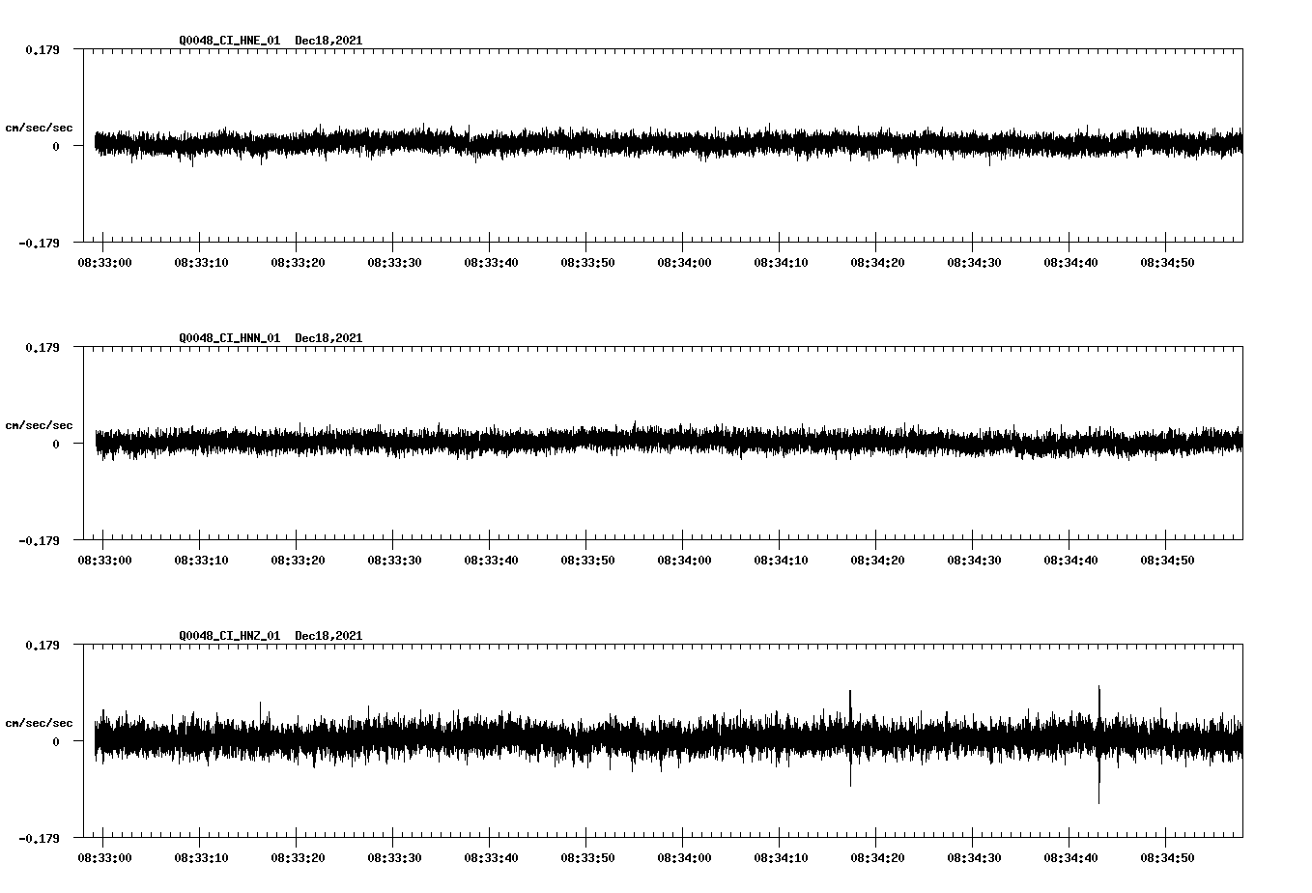1312x893 pixels.
Task: Click the large HNZ spike after 08:34:40
Action: point(1099,744)
